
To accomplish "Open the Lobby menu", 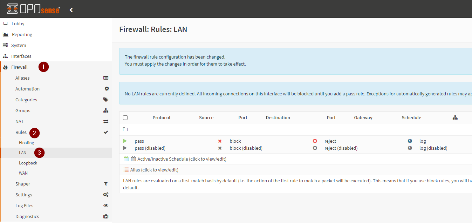I will click(18, 24).
